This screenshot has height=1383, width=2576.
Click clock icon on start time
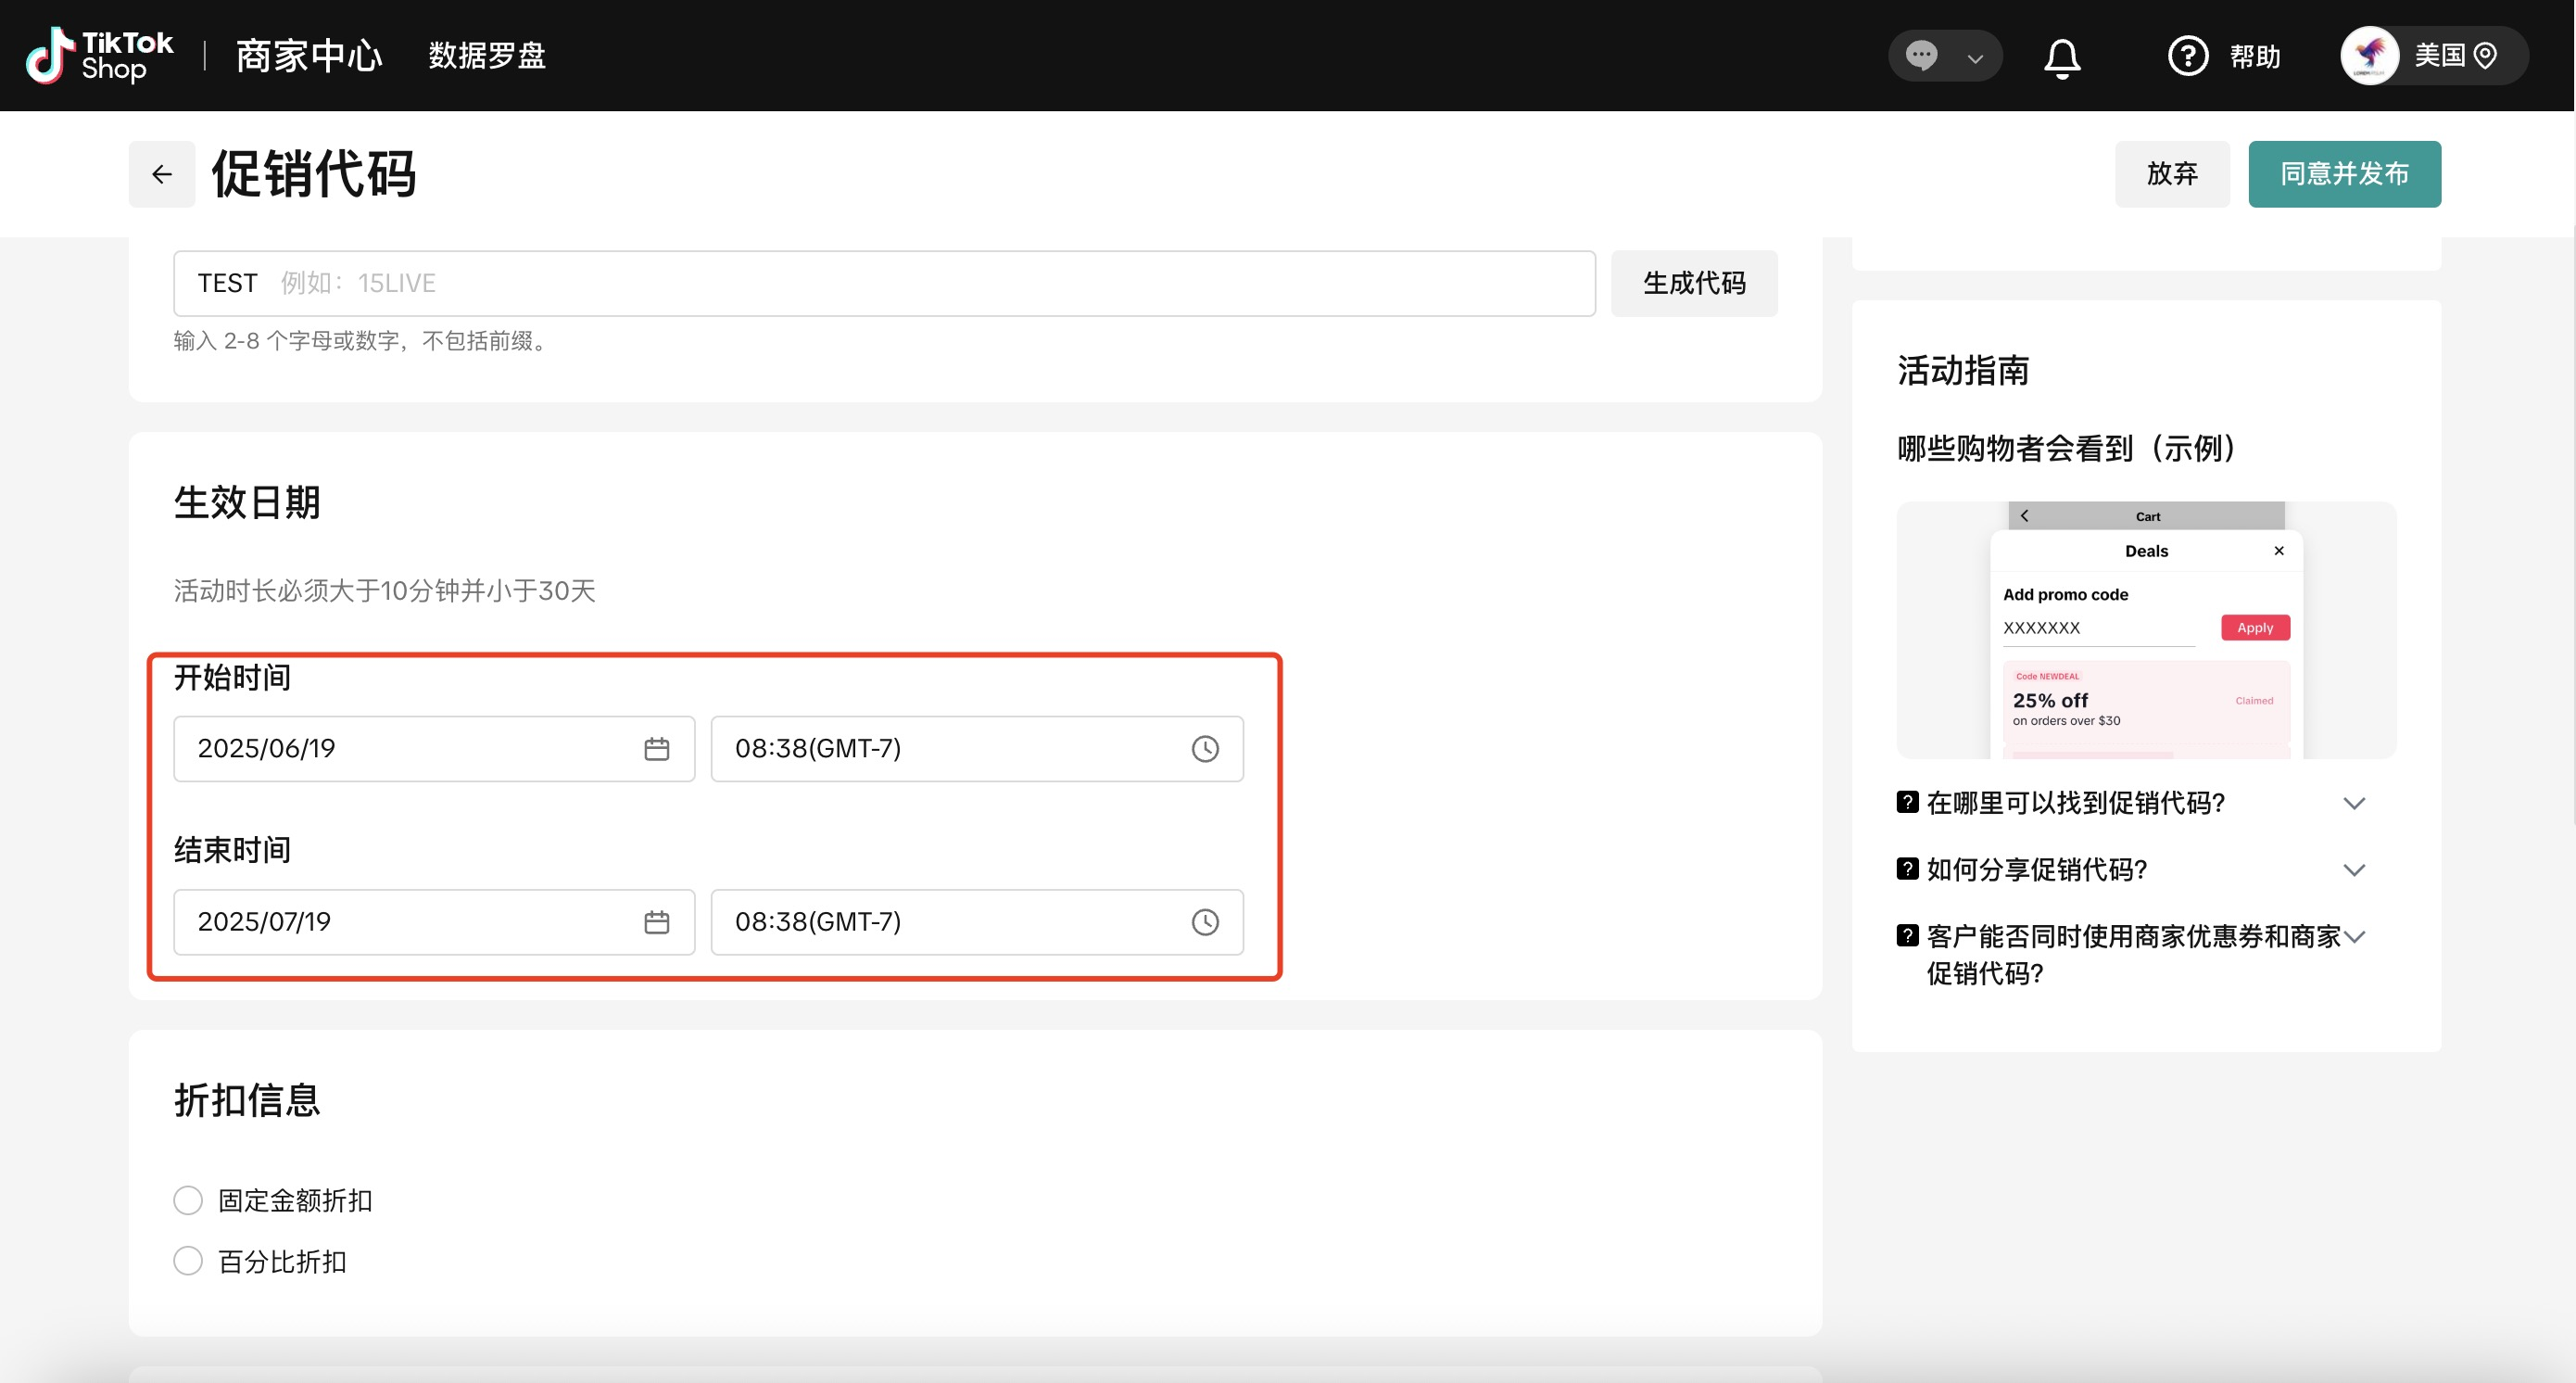[x=1205, y=749]
